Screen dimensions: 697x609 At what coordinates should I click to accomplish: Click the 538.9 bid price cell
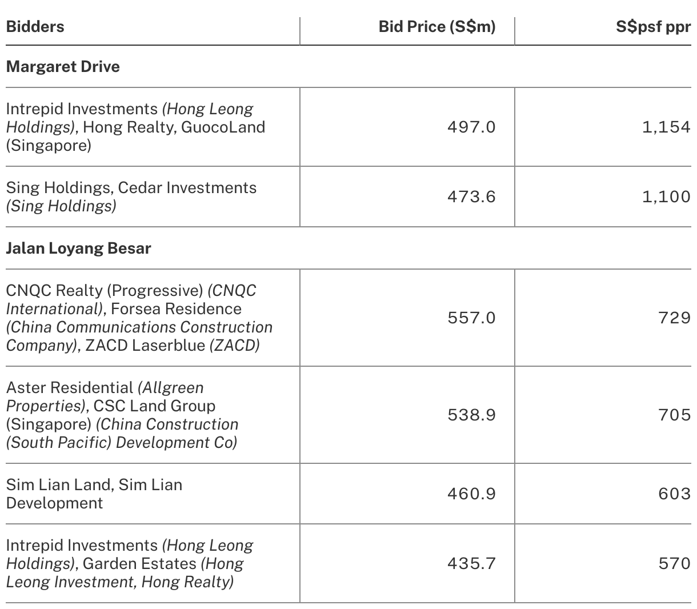tap(471, 415)
